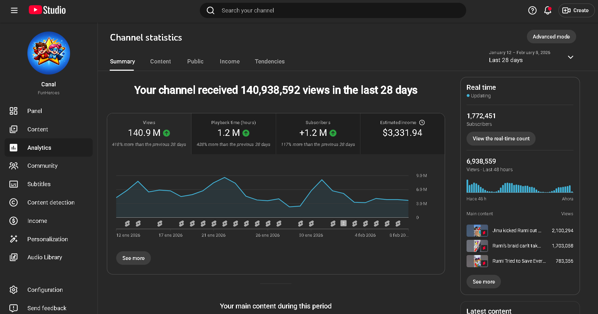Click the Configuration gear icon
Image resolution: width=598 pixels, height=314 pixels.
click(x=14, y=290)
